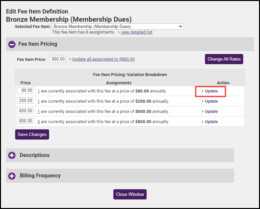Viewport: 260px width, 209px height.
Task: Click the 600.00 price input field
Action: tap(25, 111)
